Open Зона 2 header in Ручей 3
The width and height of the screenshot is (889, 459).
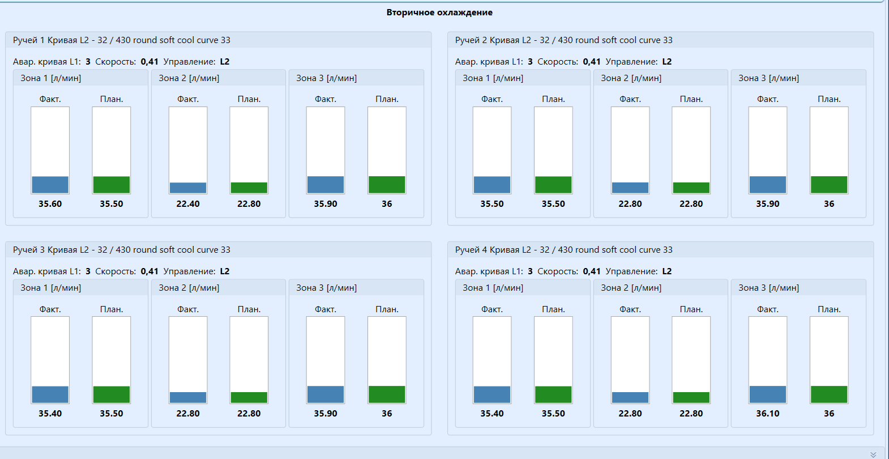(189, 288)
